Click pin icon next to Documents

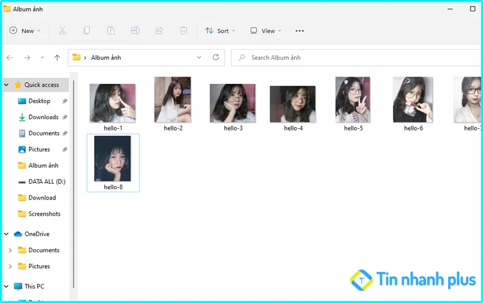coord(65,134)
